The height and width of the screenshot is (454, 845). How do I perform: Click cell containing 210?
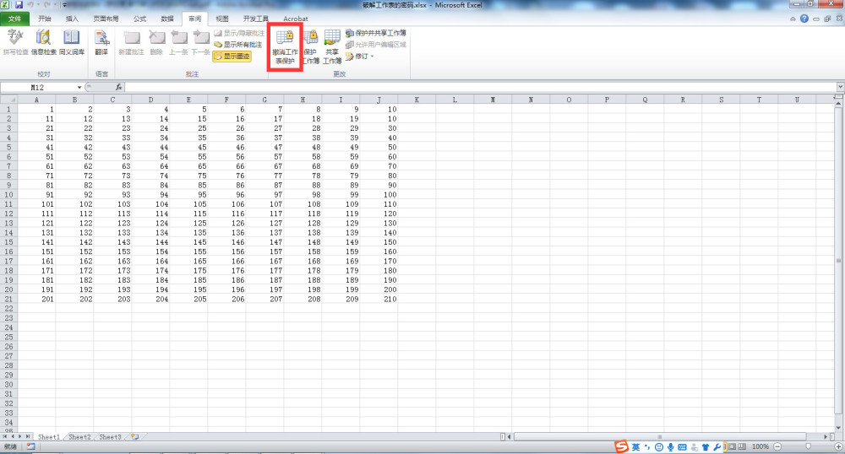pos(379,299)
